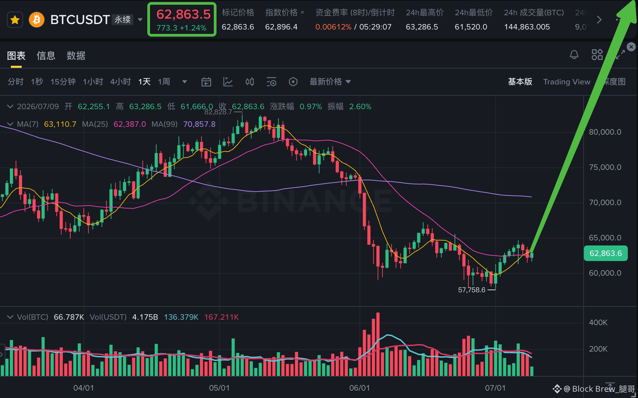This screenshot has height=398, width=638.
Task: Open the 最新价格 price type dropdown
Action: [x=330, y=82]
